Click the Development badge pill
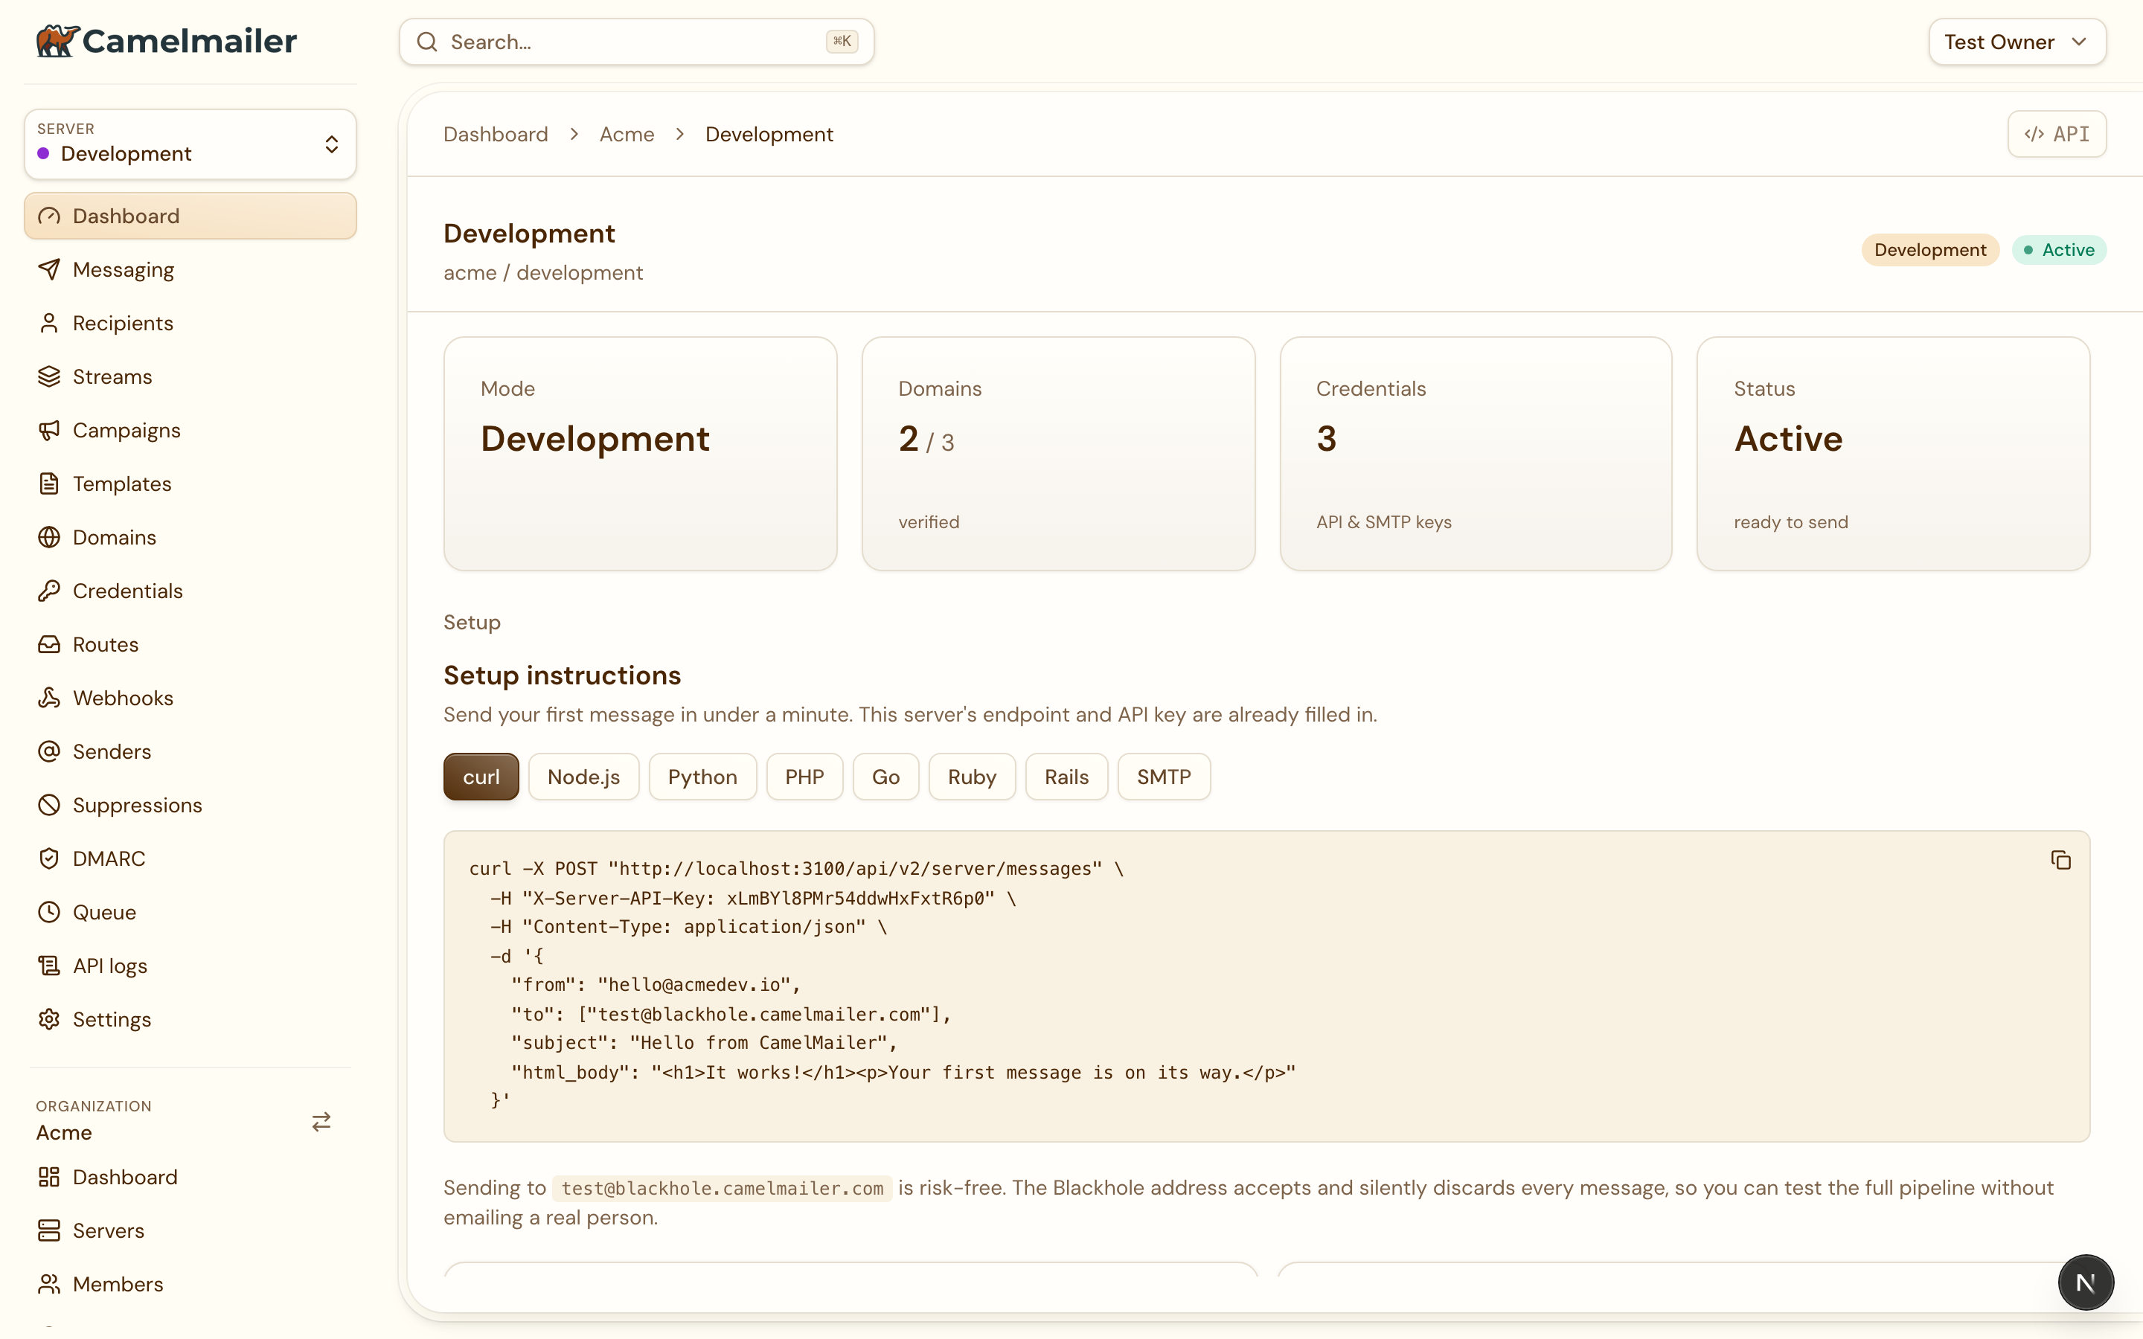2143x1339 pixels. tap(1929, 250)
